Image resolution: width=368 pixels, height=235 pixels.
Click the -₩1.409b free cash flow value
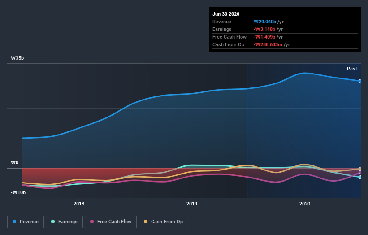click(x=264, y=37)
